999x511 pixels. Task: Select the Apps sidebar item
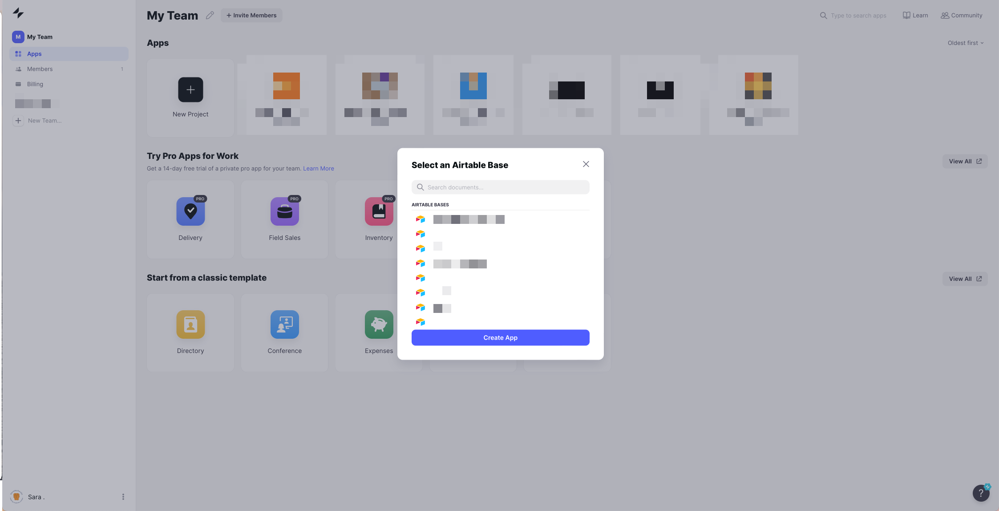tap(69, 54)
